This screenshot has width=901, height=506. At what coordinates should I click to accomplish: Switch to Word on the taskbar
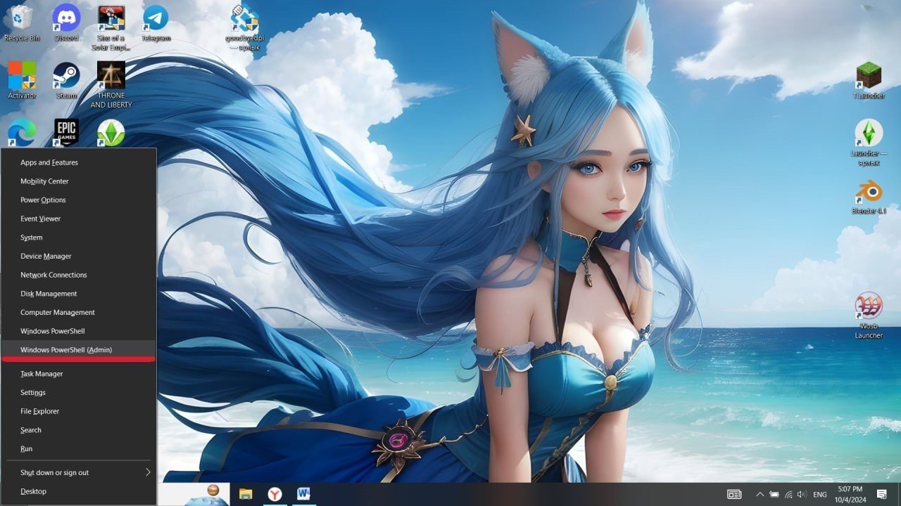[x=303, y=494]
